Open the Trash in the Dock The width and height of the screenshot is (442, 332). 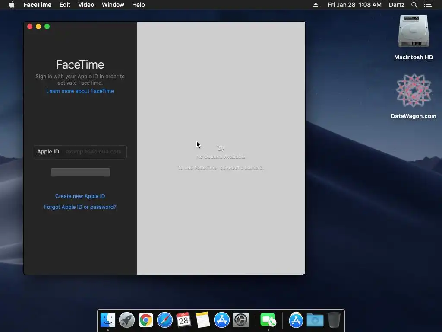point(334,320)
